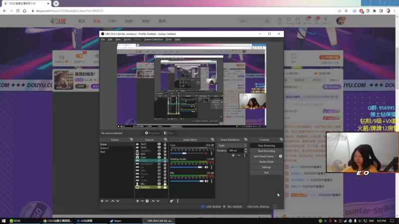Adjust Mic volume slider
399x224 pixels.
201,181
